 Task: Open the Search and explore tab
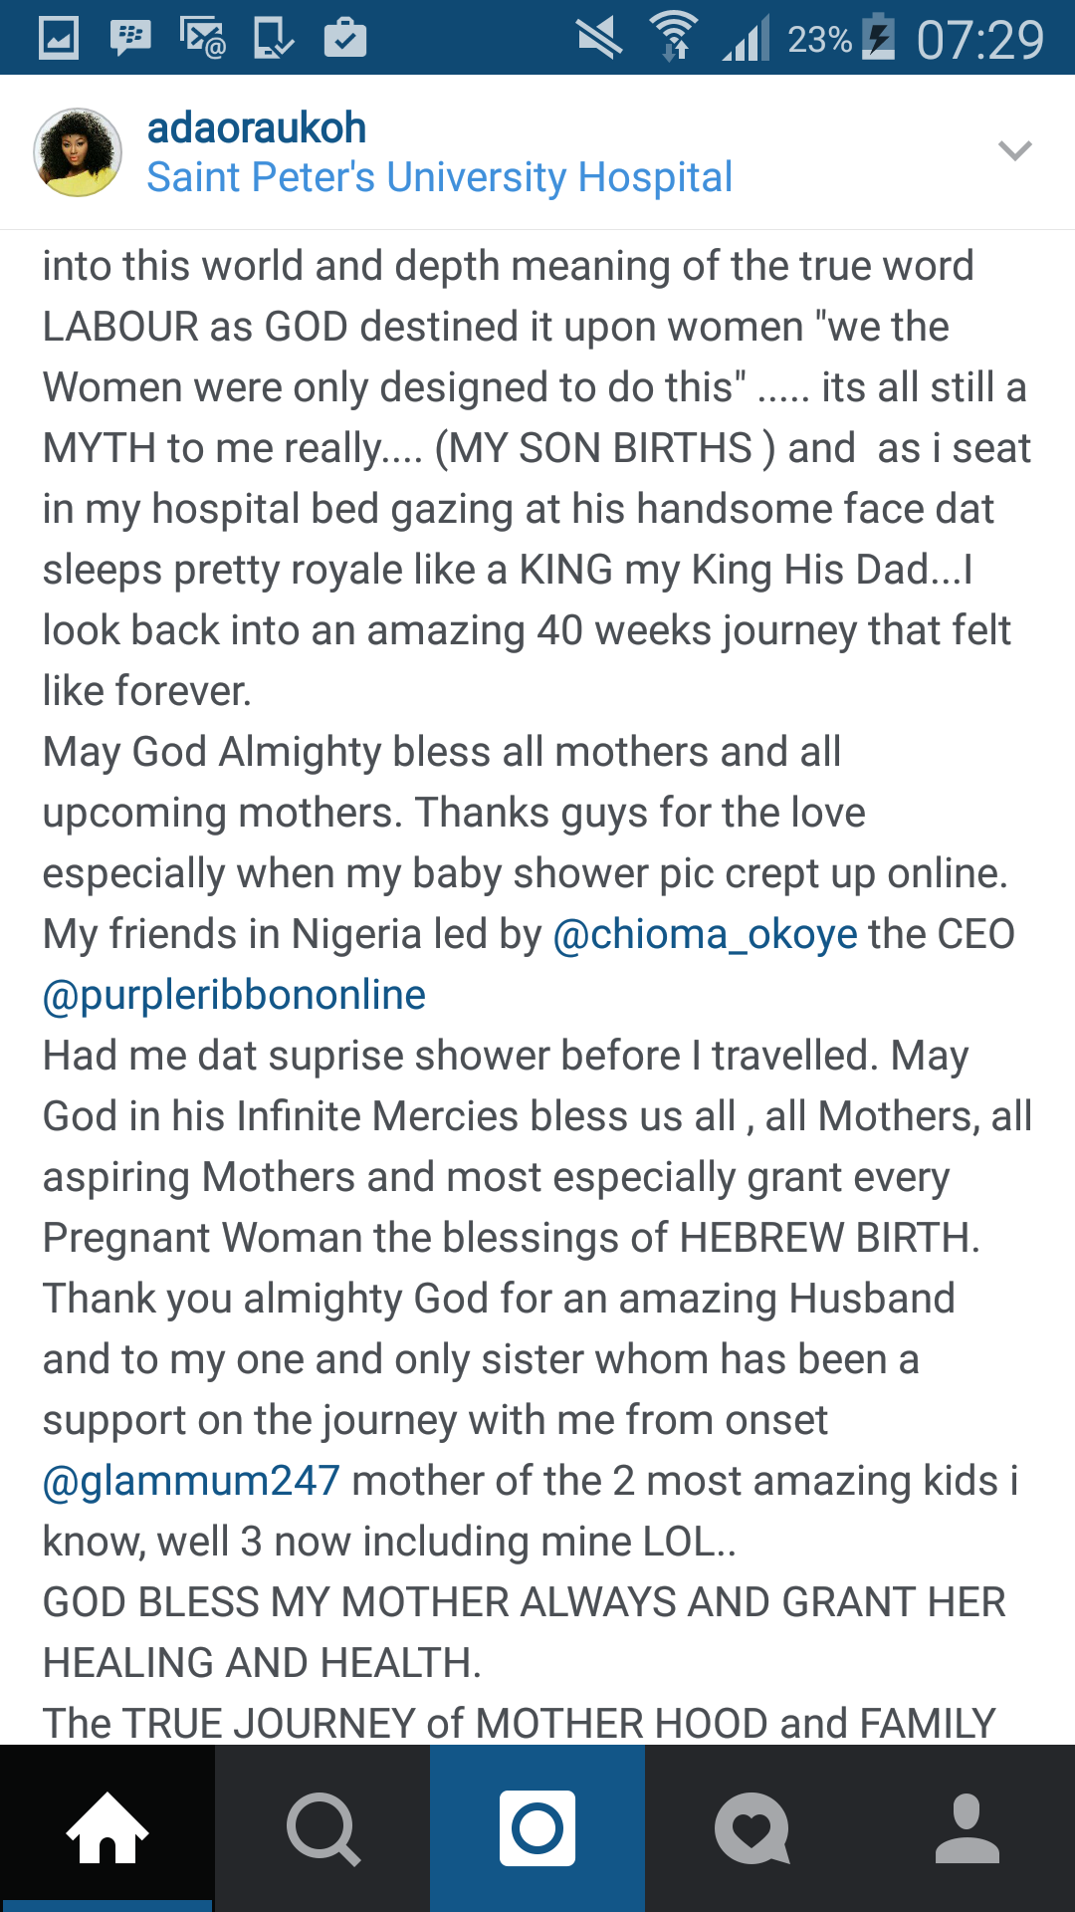click(x=322, y=1827)
